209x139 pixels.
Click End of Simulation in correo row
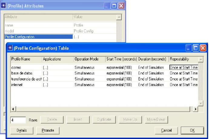click(153, 68)
